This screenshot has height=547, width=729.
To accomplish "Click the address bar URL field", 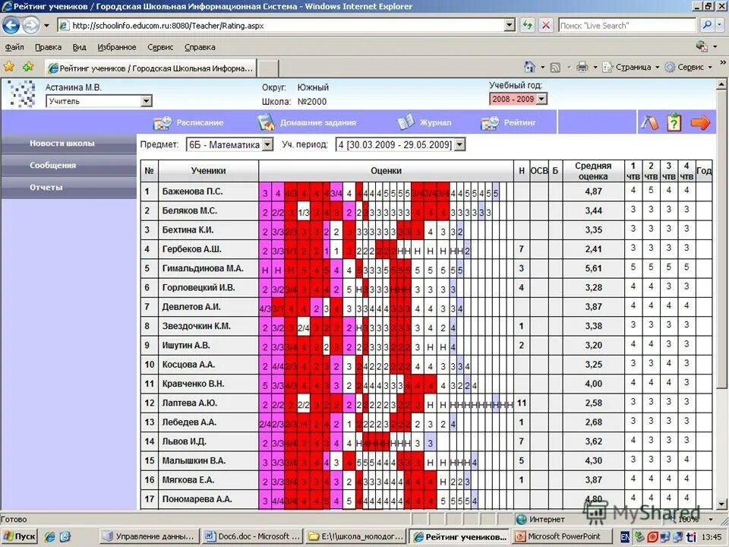I will tap(281, 26).
